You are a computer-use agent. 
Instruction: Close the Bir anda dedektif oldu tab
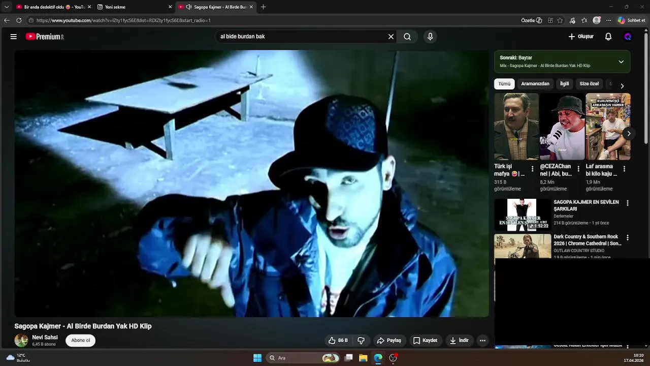[89, 7]
